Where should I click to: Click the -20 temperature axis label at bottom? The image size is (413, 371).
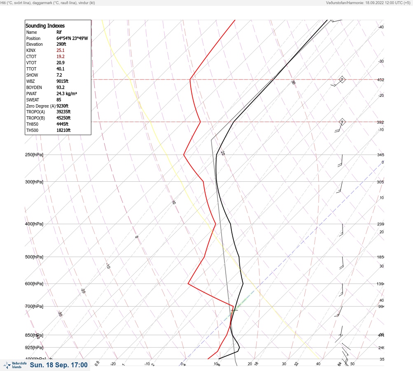point(113,364)
